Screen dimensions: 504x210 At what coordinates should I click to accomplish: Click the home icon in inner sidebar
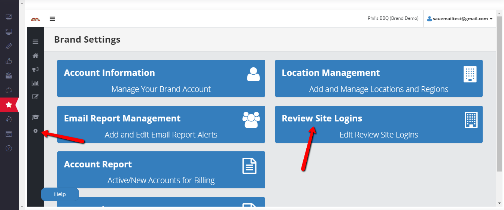(x=36, y=56)
